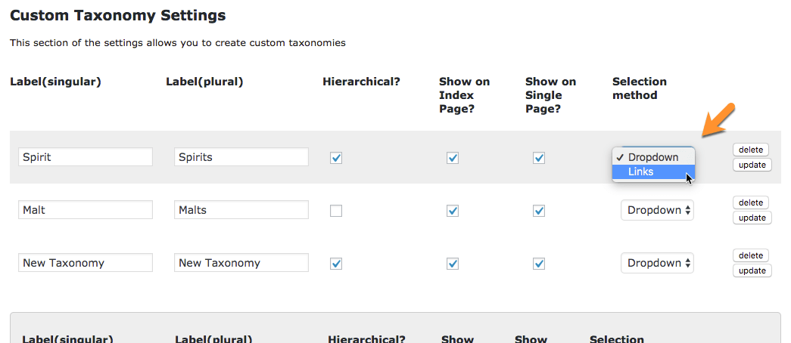Enable Hierarchical checkbox for Malt

click(336, 211)
